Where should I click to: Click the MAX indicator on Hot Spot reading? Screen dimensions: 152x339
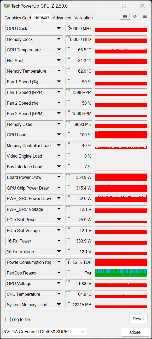click(x=68, y=58)
